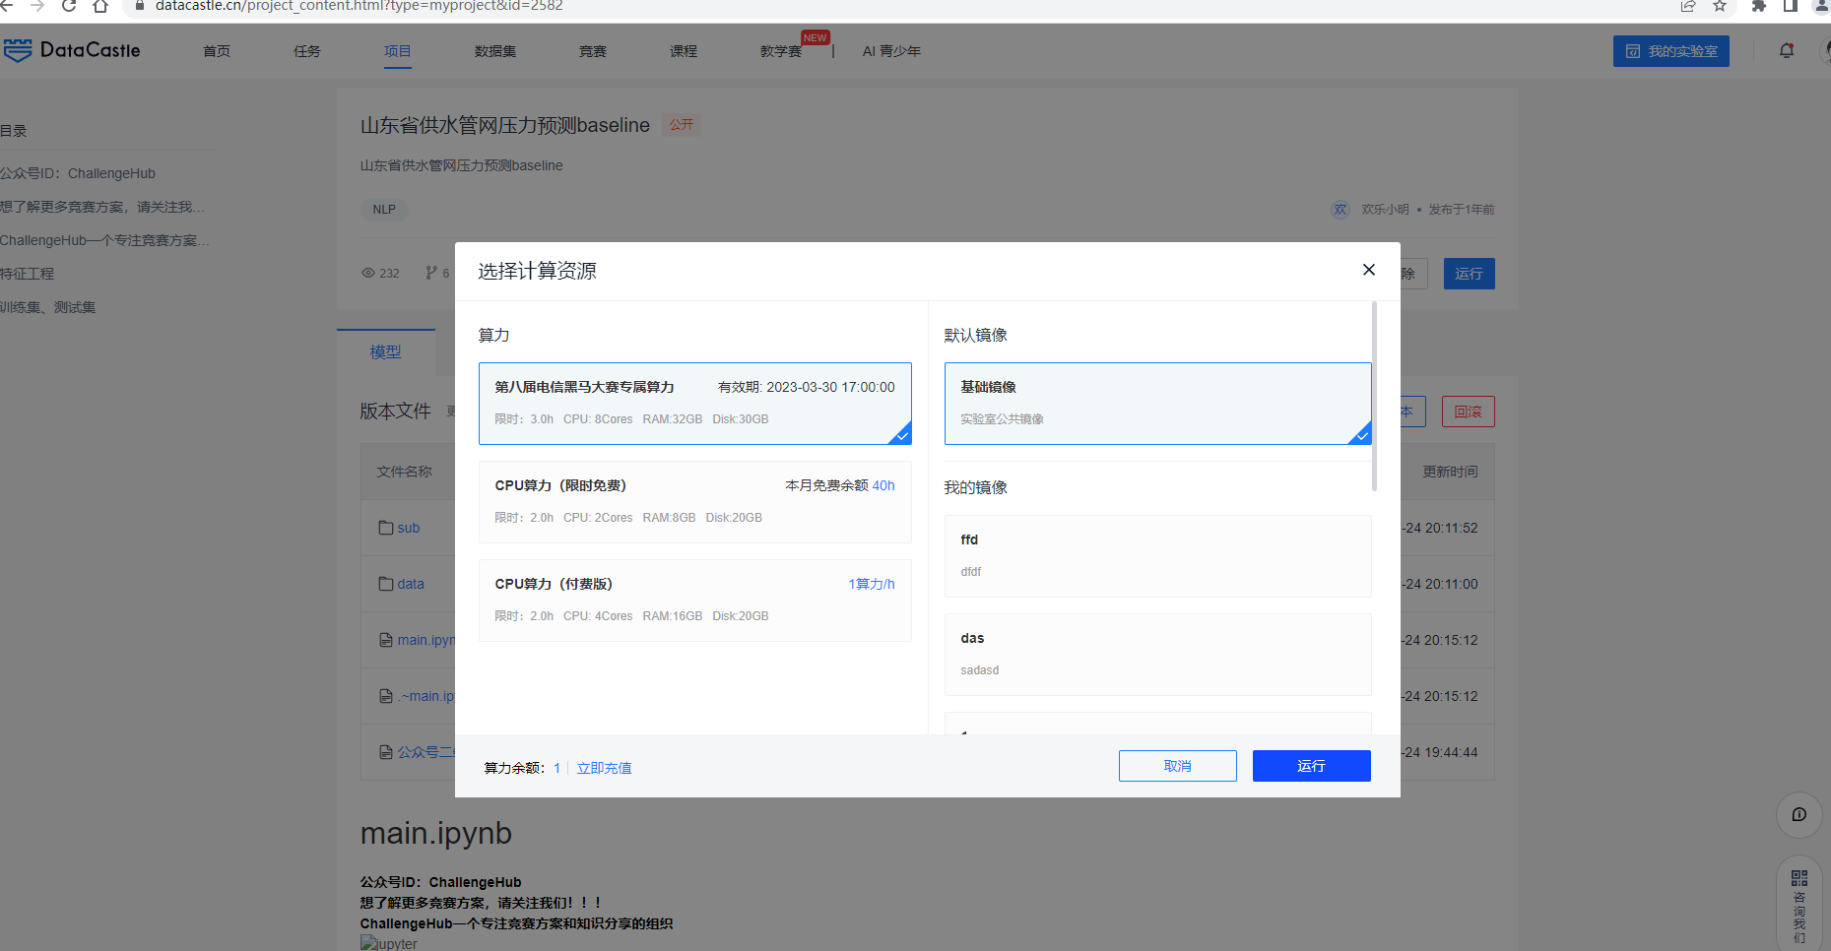Click 我的实验室 button
Screen dimensions: 1831x951
pyautogui.click(x=1670, y=51)
